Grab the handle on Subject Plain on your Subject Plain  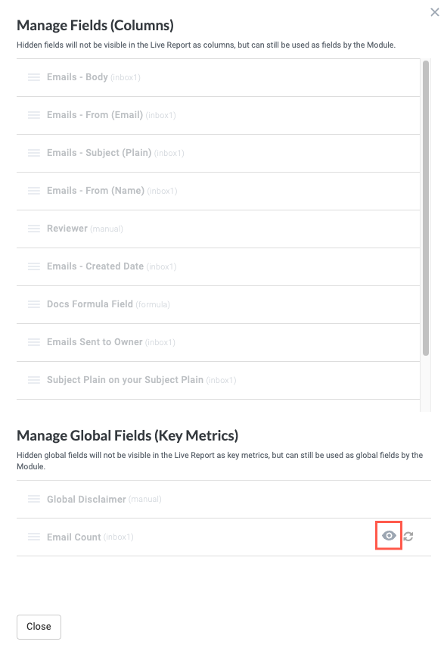coord(33,380)
